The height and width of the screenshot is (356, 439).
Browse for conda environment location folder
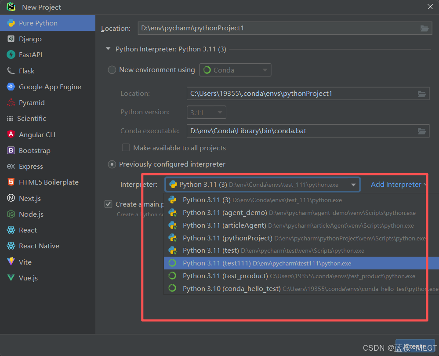(421, 94)
